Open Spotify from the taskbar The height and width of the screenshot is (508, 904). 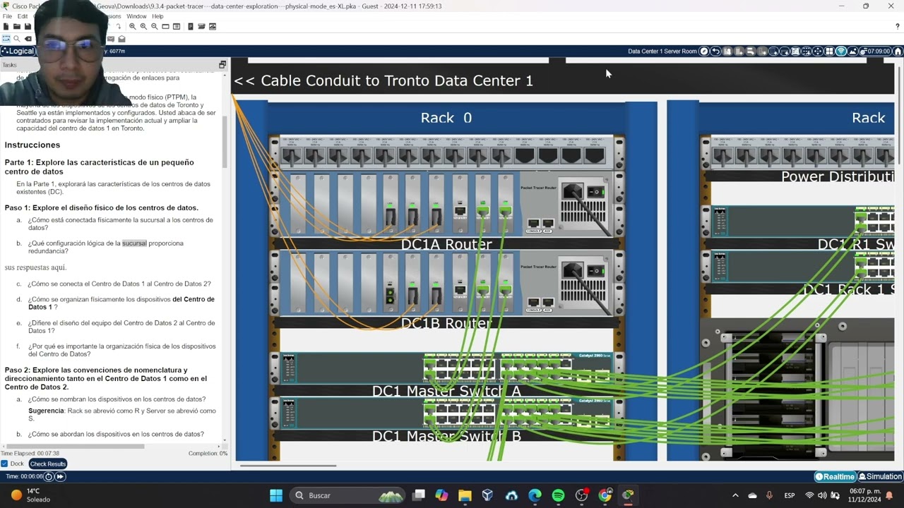[558, 495]
